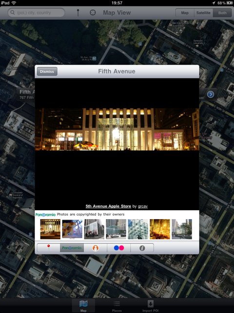Click the search field for poi, city, country
This screenshot has height=313, width=234.
tap(36, 13)
